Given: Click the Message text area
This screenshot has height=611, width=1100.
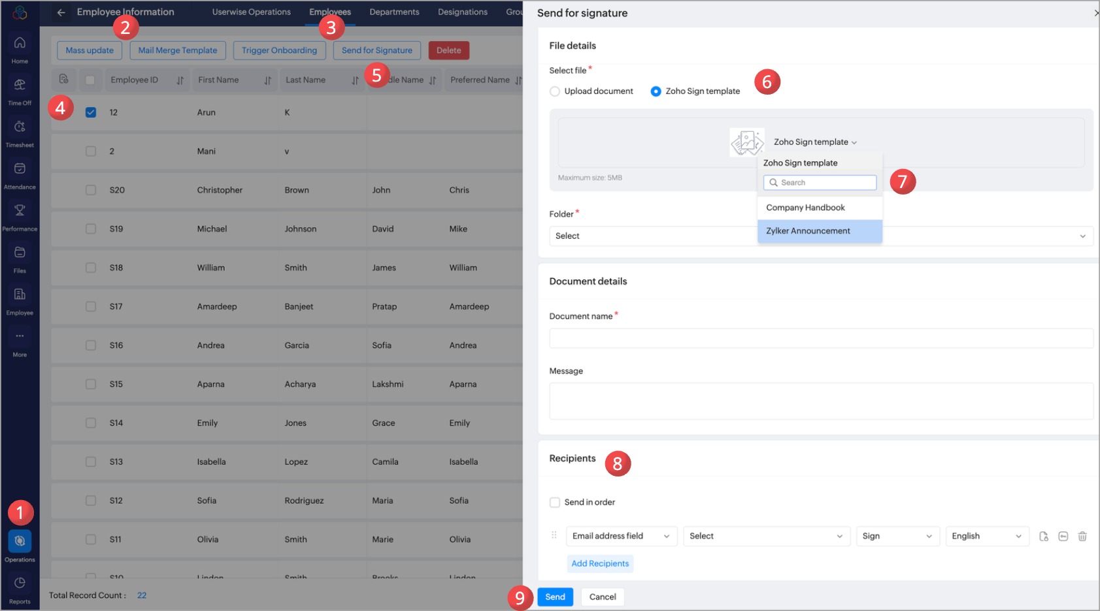Looking at the screenshot, I should coord(821,401).
